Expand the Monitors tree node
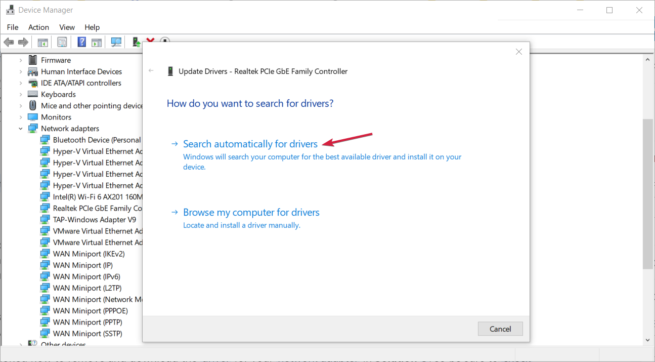The height and width of the screenshot is (362, 655). tap(21, 117)
